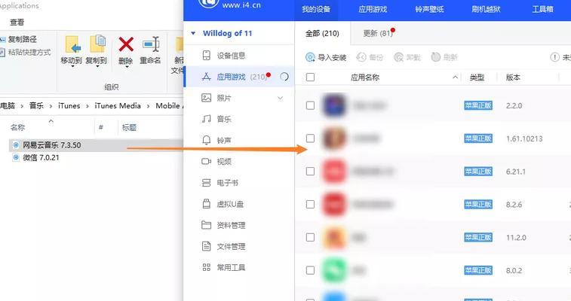Switch to 我的设备 top tab
Screen dimensions: 571x301
316,9
